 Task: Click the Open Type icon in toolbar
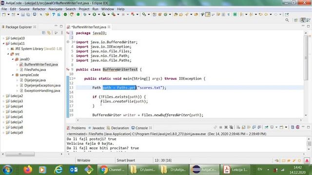(175, 15)
